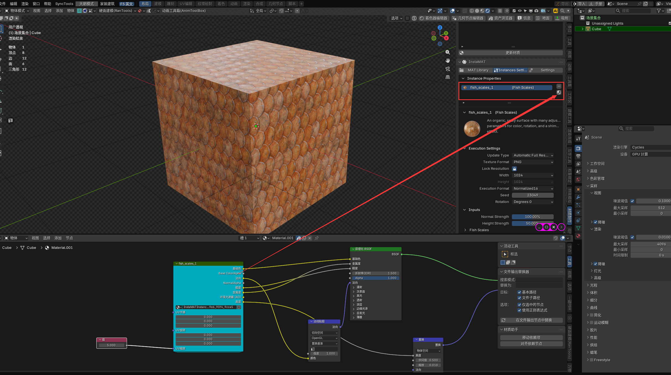The width and height of the screenshot is (671, 375).
Task: Open the 着色器编辑器 button
Action: [434, 18]
